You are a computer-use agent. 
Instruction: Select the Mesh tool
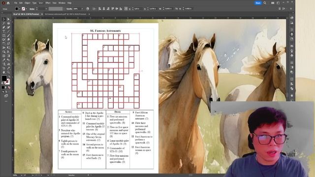(x=3, y=56)
